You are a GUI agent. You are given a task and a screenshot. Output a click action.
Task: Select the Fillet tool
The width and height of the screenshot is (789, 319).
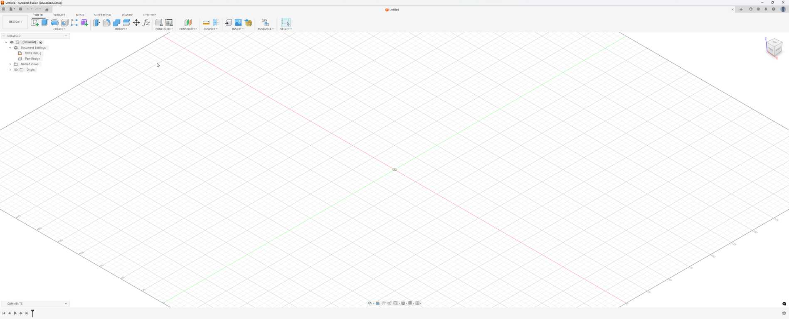[x=106, y=22]
